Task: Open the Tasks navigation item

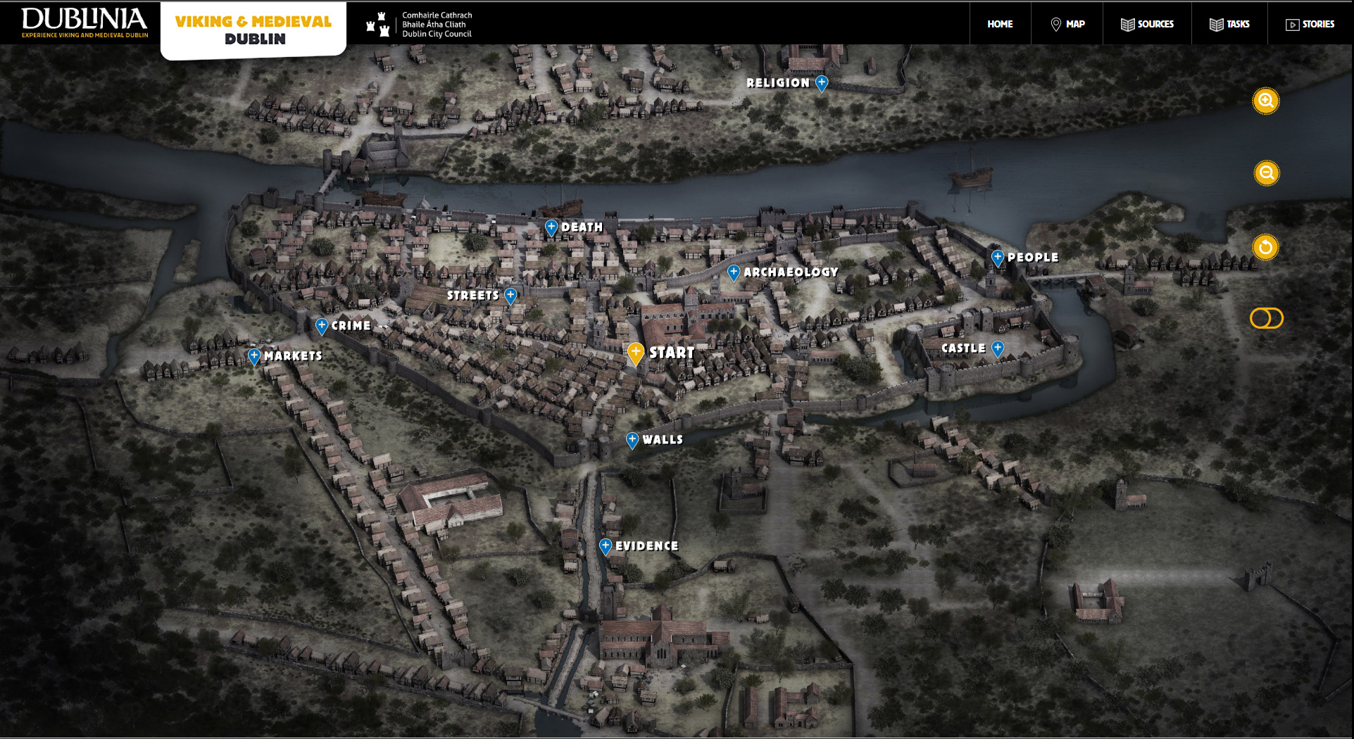Action: point(1229,24)
